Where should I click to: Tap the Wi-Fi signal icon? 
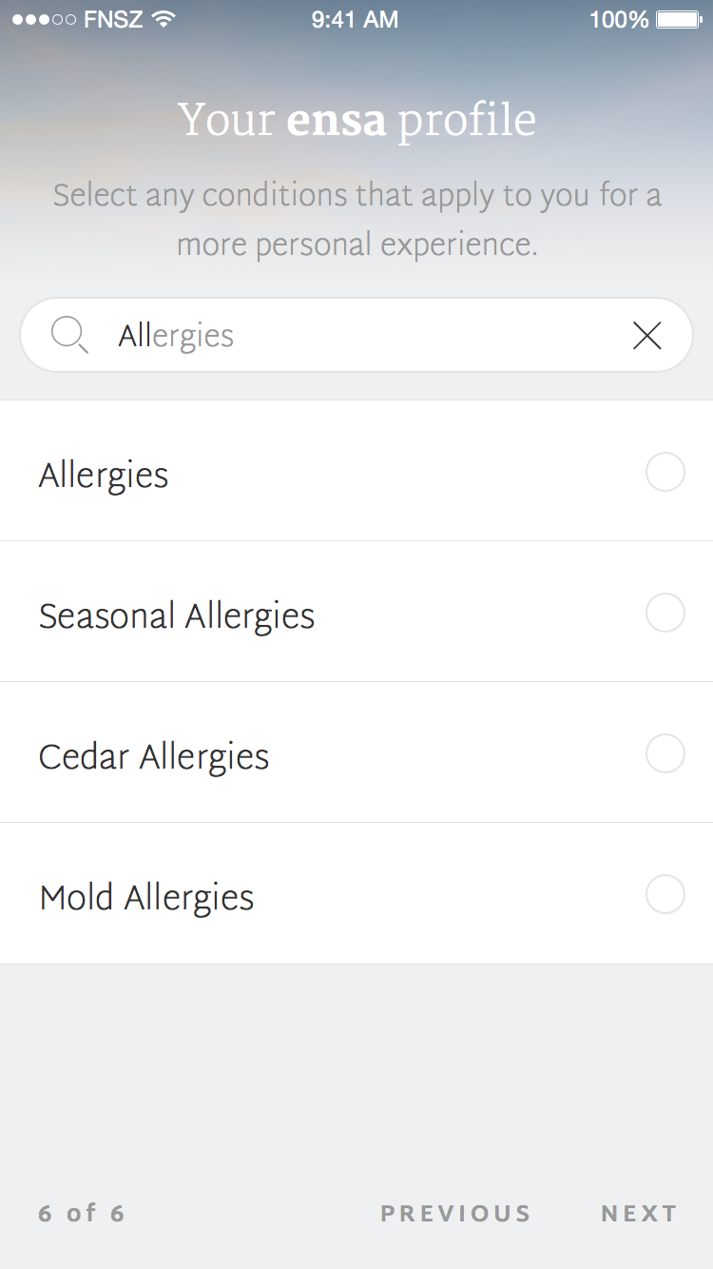click(164, 20)
